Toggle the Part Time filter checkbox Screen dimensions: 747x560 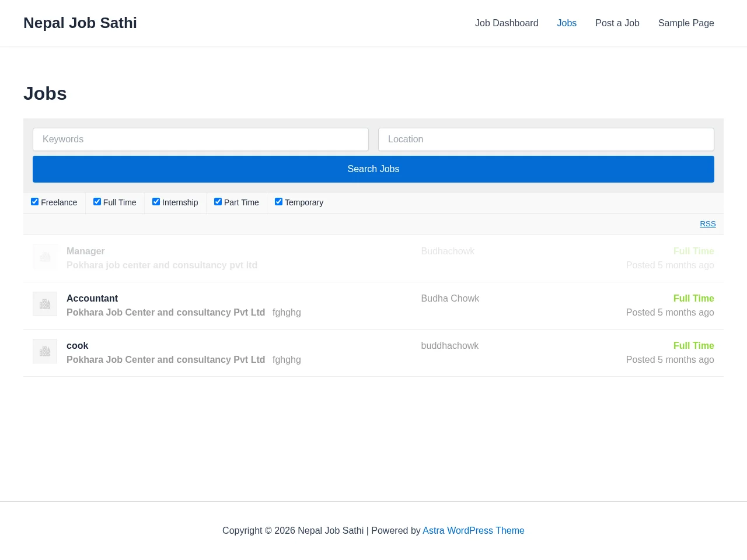218,202
